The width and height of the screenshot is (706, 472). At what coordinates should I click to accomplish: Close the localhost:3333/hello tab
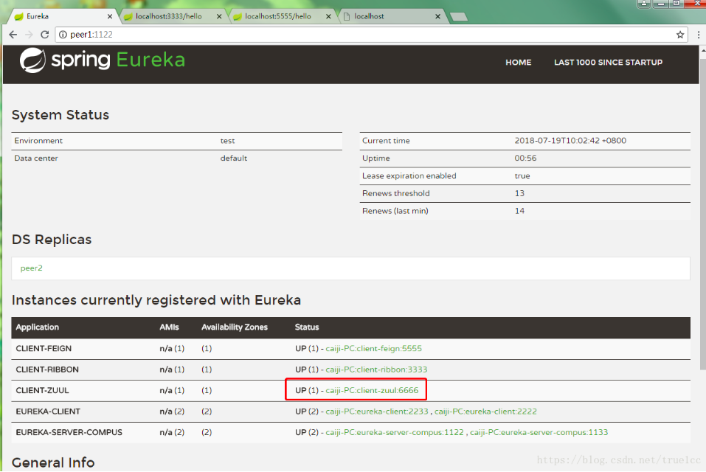pos(219,16)
